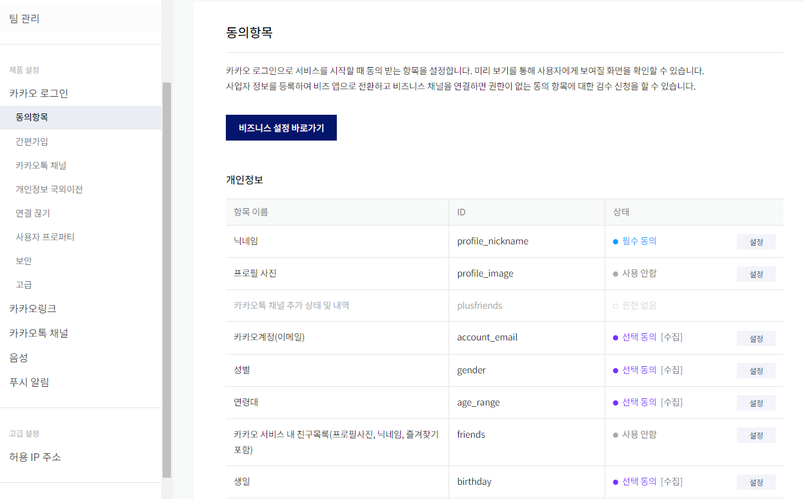Click 설정 for 카카오계정(이메일) row
This screenshot has height=499, width=804.
(x=756, y=338)
